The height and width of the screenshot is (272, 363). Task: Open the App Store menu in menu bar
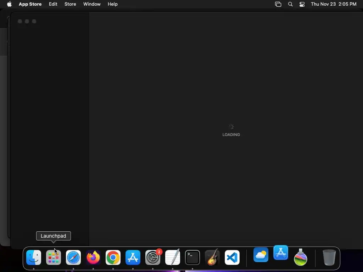(30, 4)
